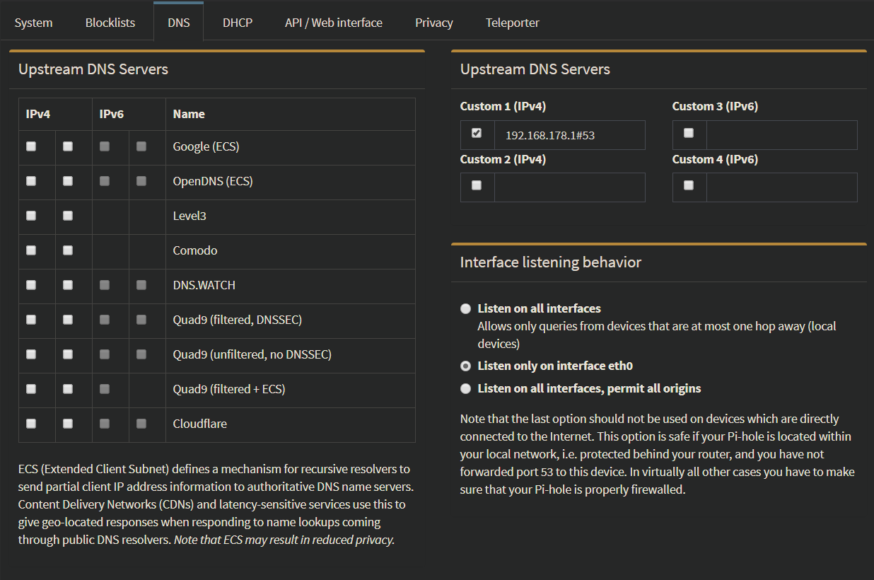Focus the Custom 4 (IPv6) address field
Screen dimensions: 874x580
(782, 187)
